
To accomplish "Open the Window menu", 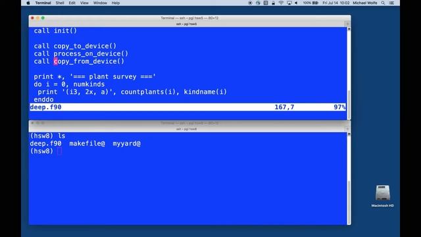I will coord(100,3).
